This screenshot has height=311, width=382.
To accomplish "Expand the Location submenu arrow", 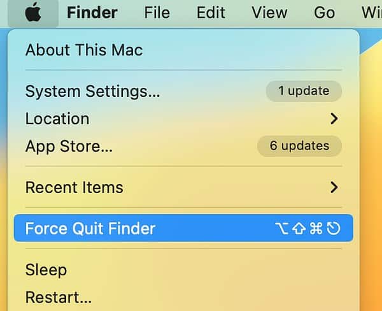I will 334,119.
